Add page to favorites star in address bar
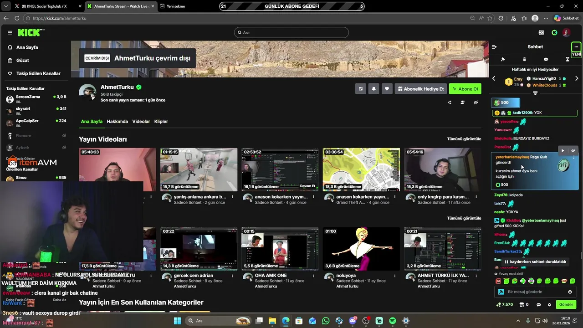This screenshot has height=328, width=583. [490, 18]
